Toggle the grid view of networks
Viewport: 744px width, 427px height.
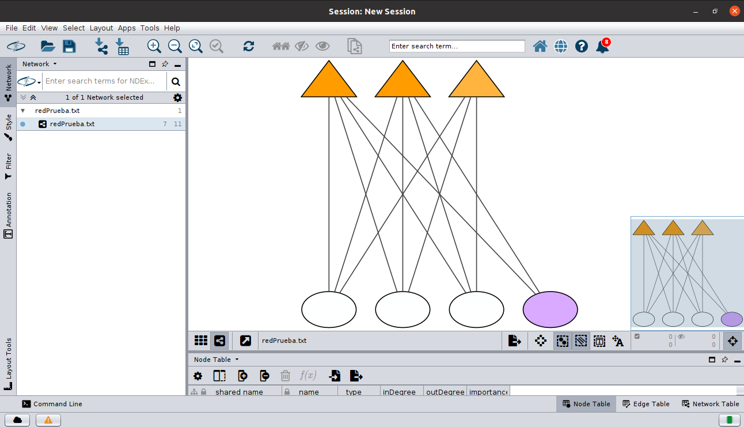click(x=201, y=341)
